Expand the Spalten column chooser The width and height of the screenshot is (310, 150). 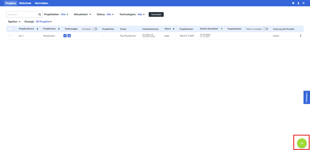tap(14, 22)
